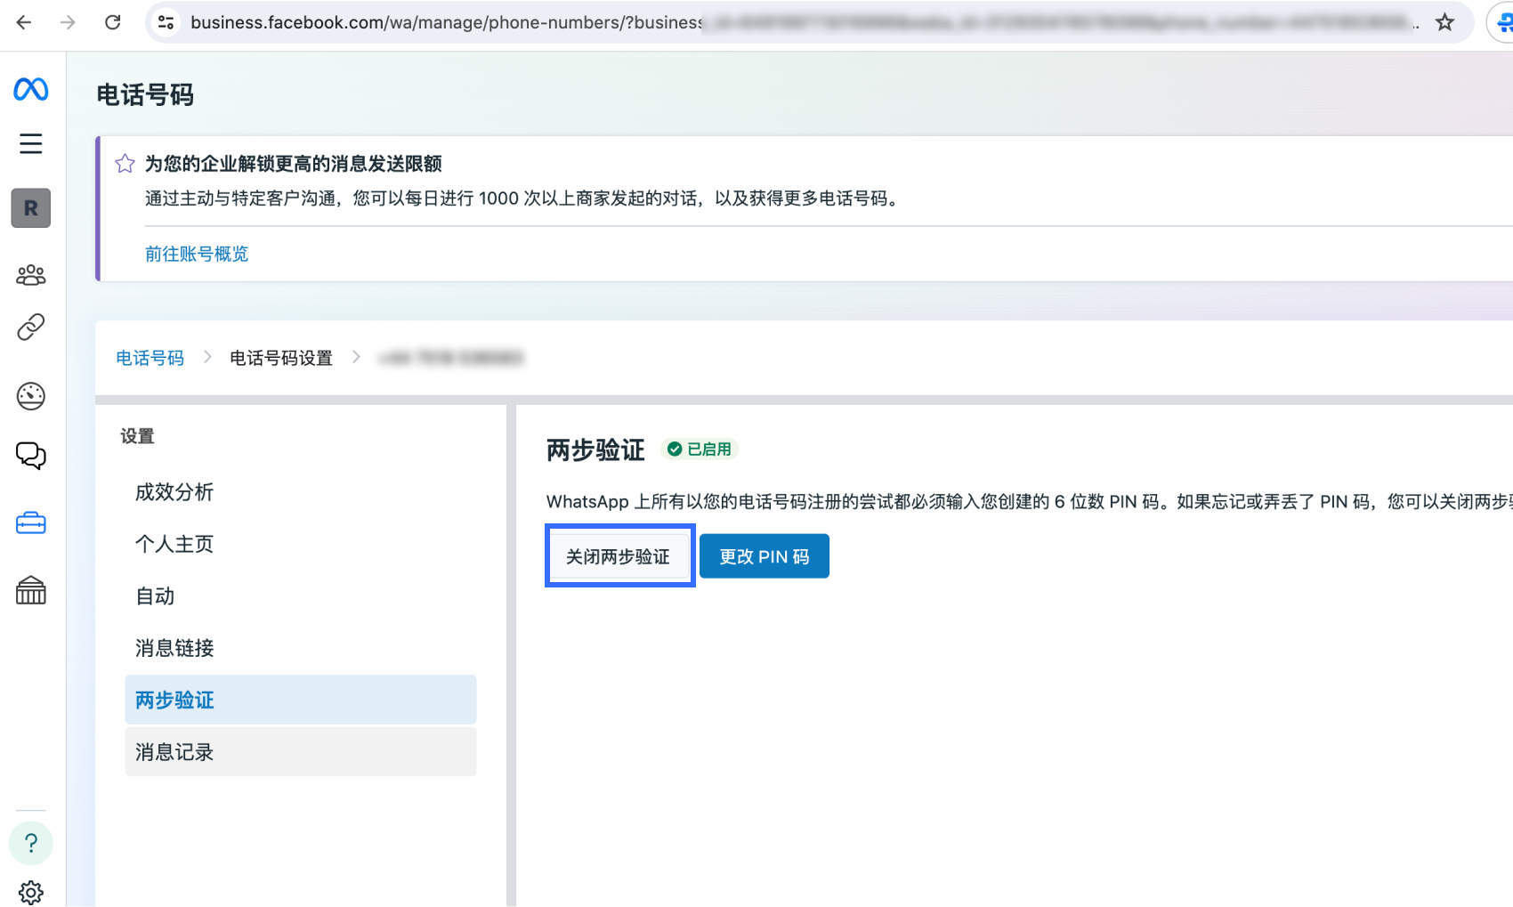Click the browser forward arrow

pyautogui.click(x=68, y=22)
